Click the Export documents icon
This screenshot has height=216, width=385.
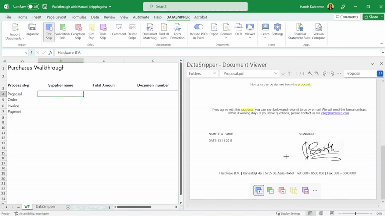pos(214,29)
